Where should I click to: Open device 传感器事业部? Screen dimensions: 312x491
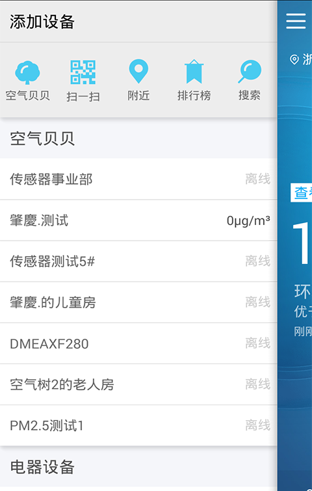pos(138,179)
